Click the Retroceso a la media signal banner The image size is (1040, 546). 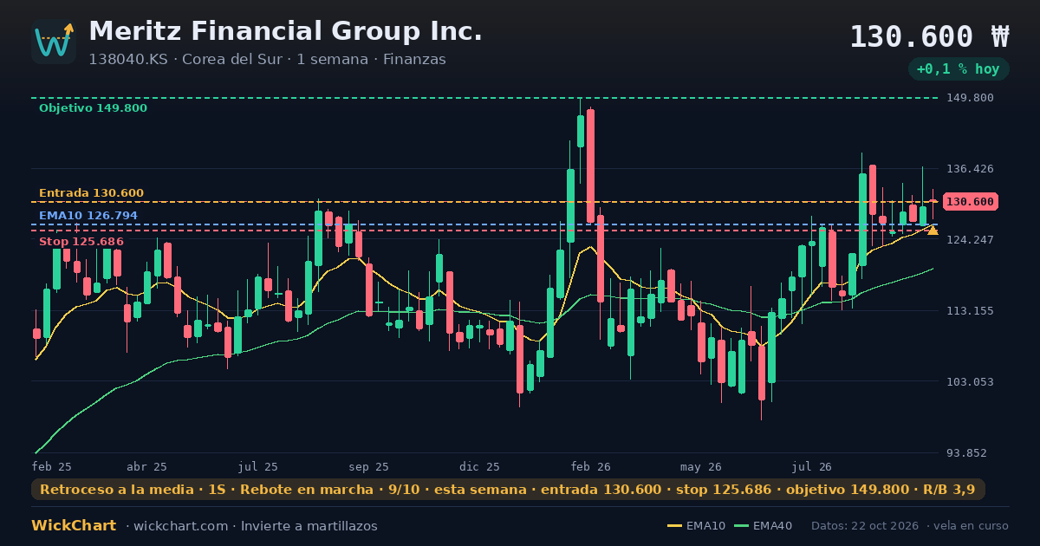508,490
